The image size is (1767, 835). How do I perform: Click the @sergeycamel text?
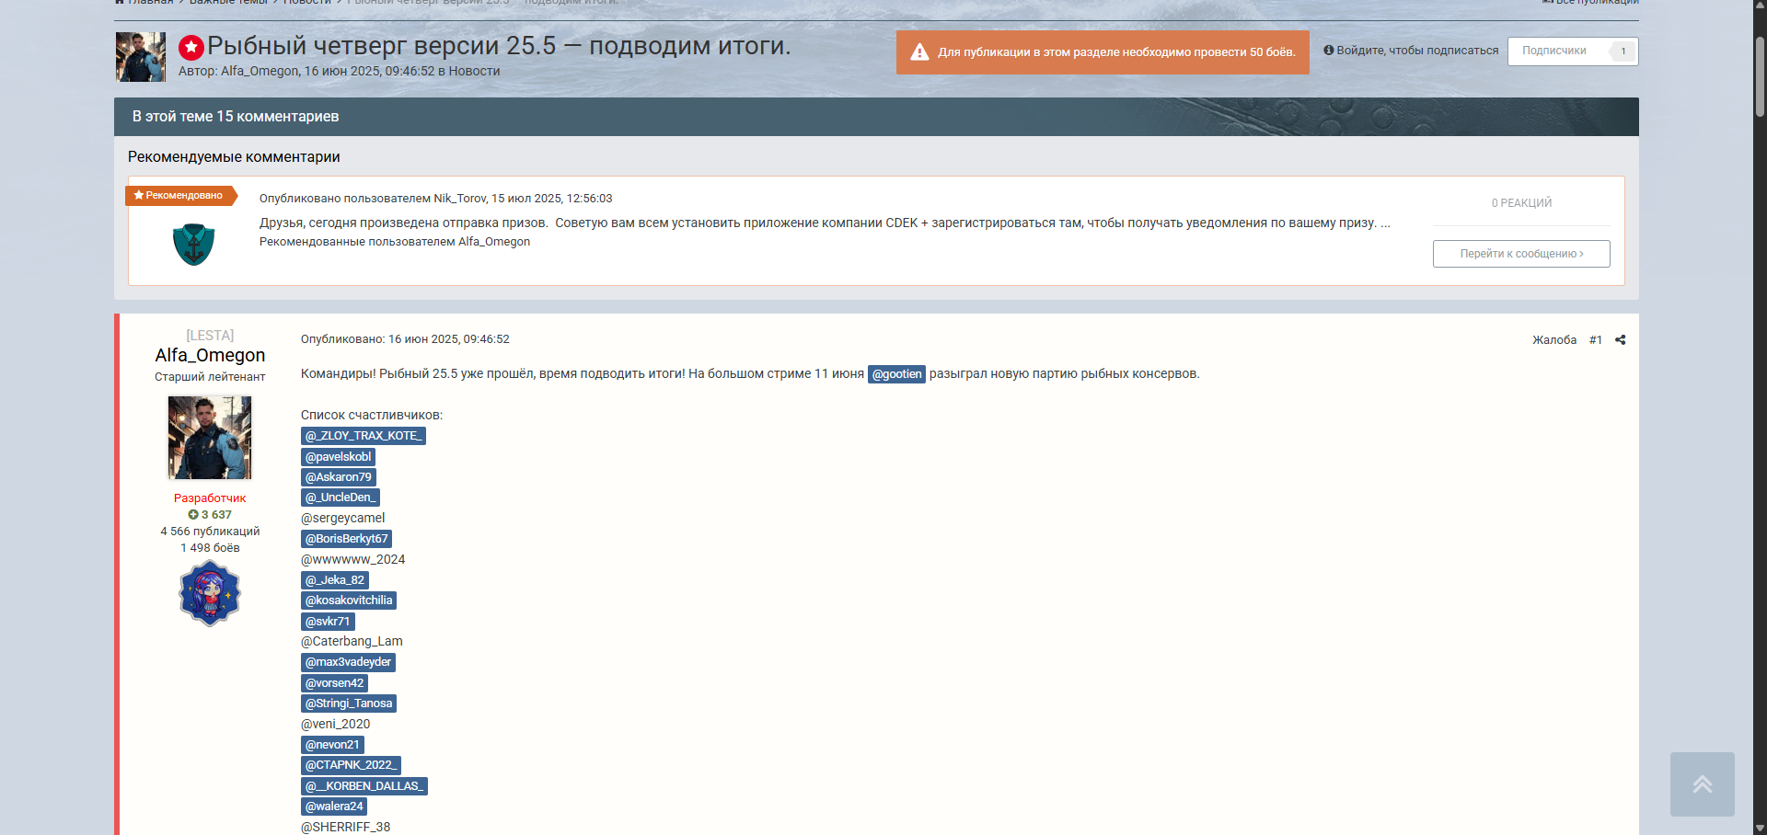(342, 519)
